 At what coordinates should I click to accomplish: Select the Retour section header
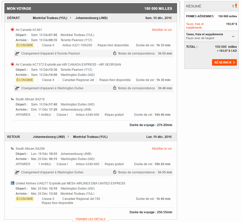pos(14,137)
